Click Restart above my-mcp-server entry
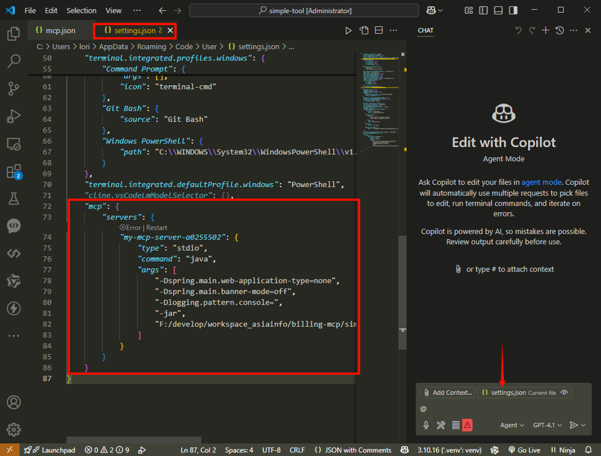The height and width of the screenshot is (456, 601). coord(156,227)
